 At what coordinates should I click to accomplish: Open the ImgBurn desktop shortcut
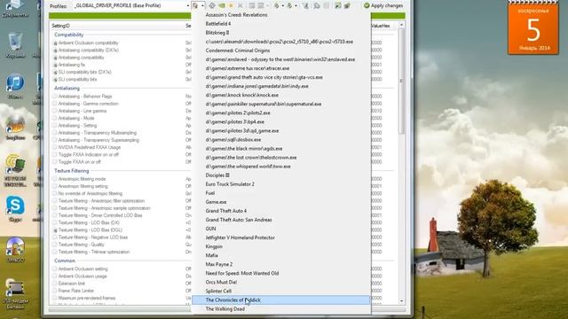[15, 127]
